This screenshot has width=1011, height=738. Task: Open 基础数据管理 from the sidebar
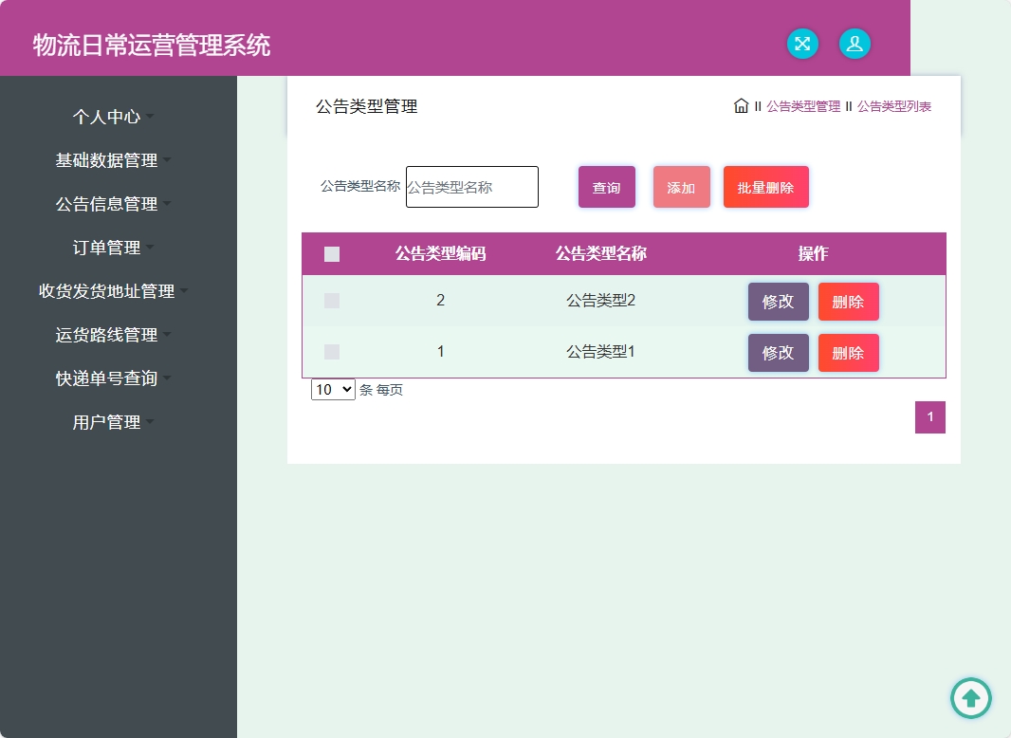(x=107, y=160)
